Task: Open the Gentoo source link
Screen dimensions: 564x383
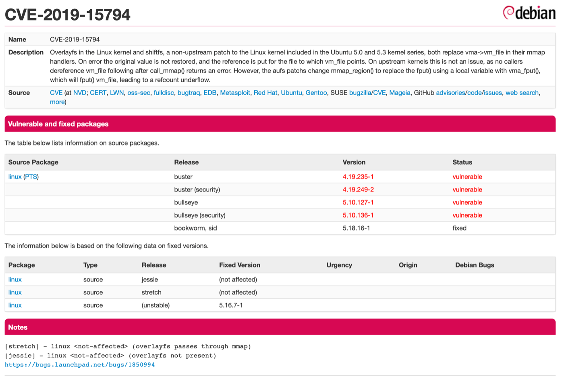Action: pyautogui.click(x=316, y=93)
